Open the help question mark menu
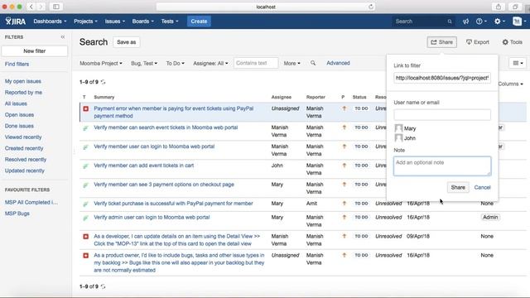The image size is (530, 298). click(x=481, y=22)
